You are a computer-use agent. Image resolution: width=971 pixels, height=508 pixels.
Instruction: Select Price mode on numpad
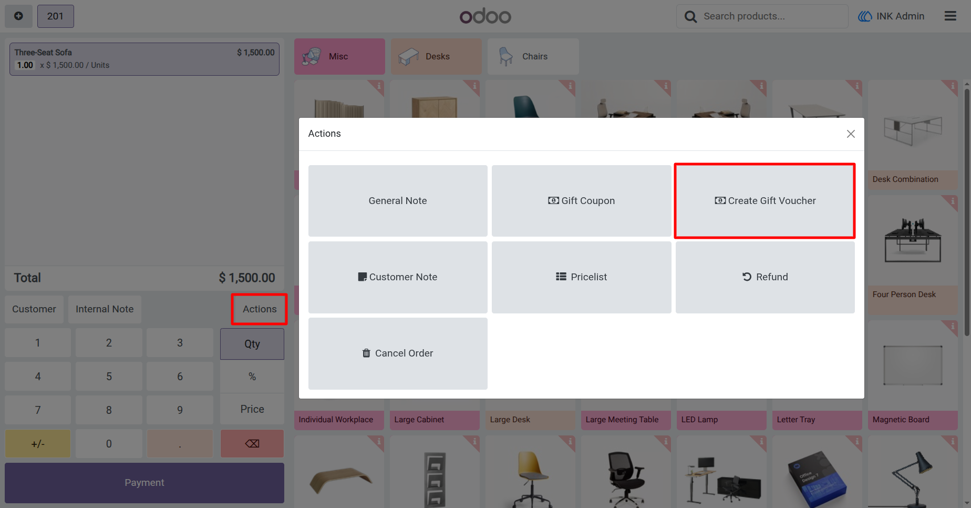(252, 409)
